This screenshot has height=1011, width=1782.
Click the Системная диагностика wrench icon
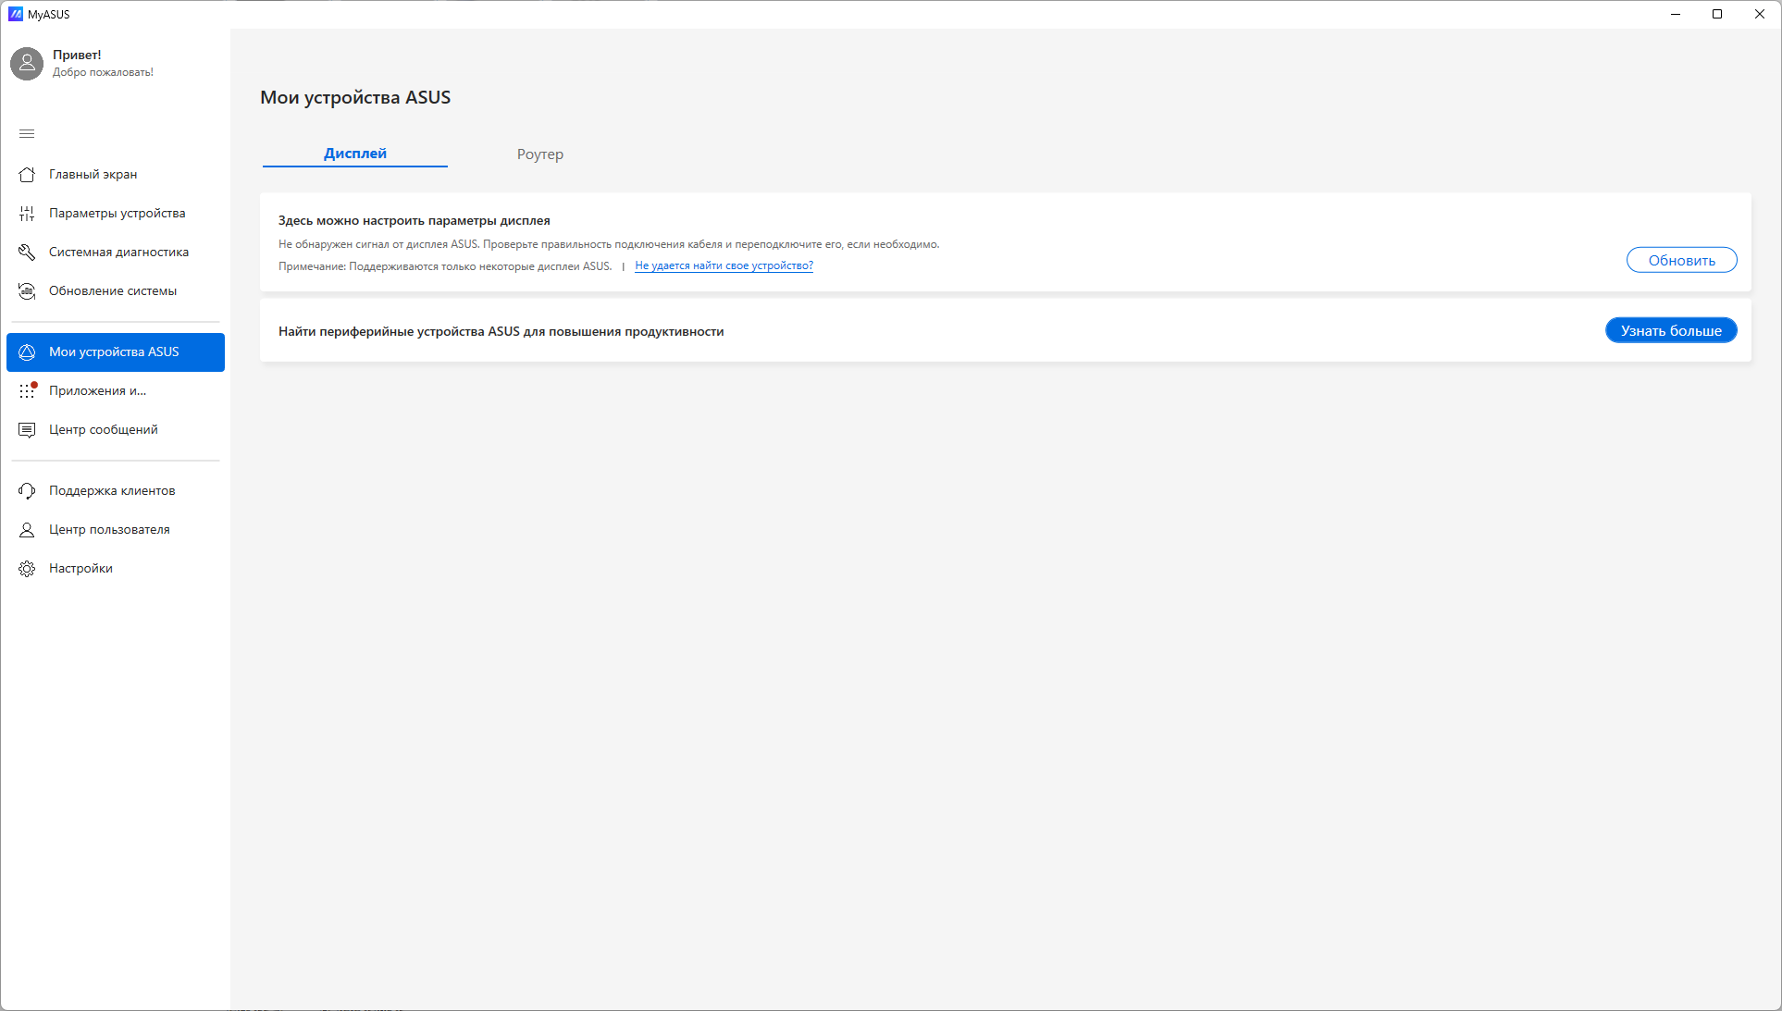coord(27,253)
